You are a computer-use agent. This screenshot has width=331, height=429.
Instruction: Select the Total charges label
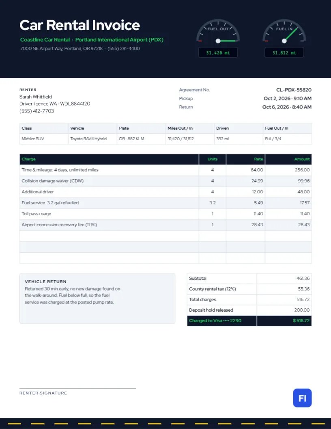[x=202, y=299]
